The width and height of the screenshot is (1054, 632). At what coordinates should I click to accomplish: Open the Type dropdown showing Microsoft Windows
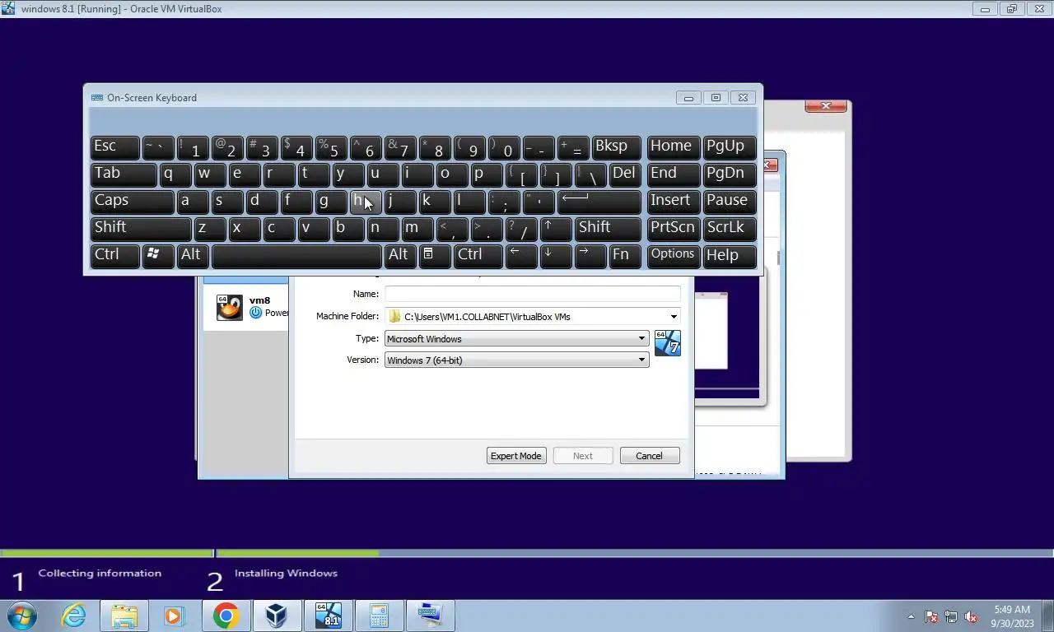point(516,338)
